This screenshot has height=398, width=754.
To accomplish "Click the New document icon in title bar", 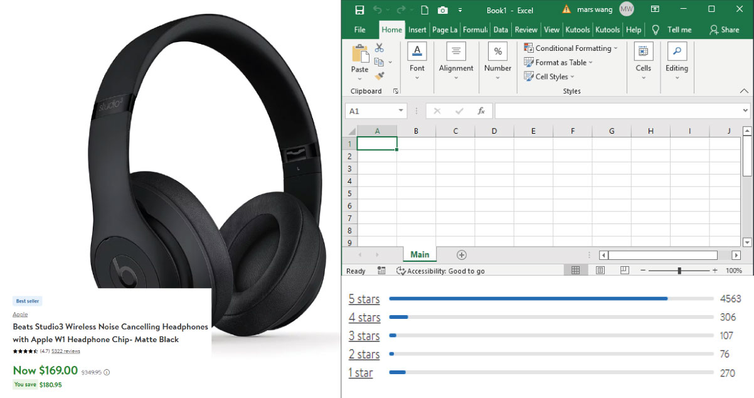I will [x=425, y=10].
